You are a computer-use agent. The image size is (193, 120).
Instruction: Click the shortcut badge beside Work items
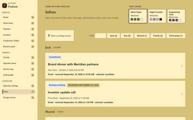[33, 23]
